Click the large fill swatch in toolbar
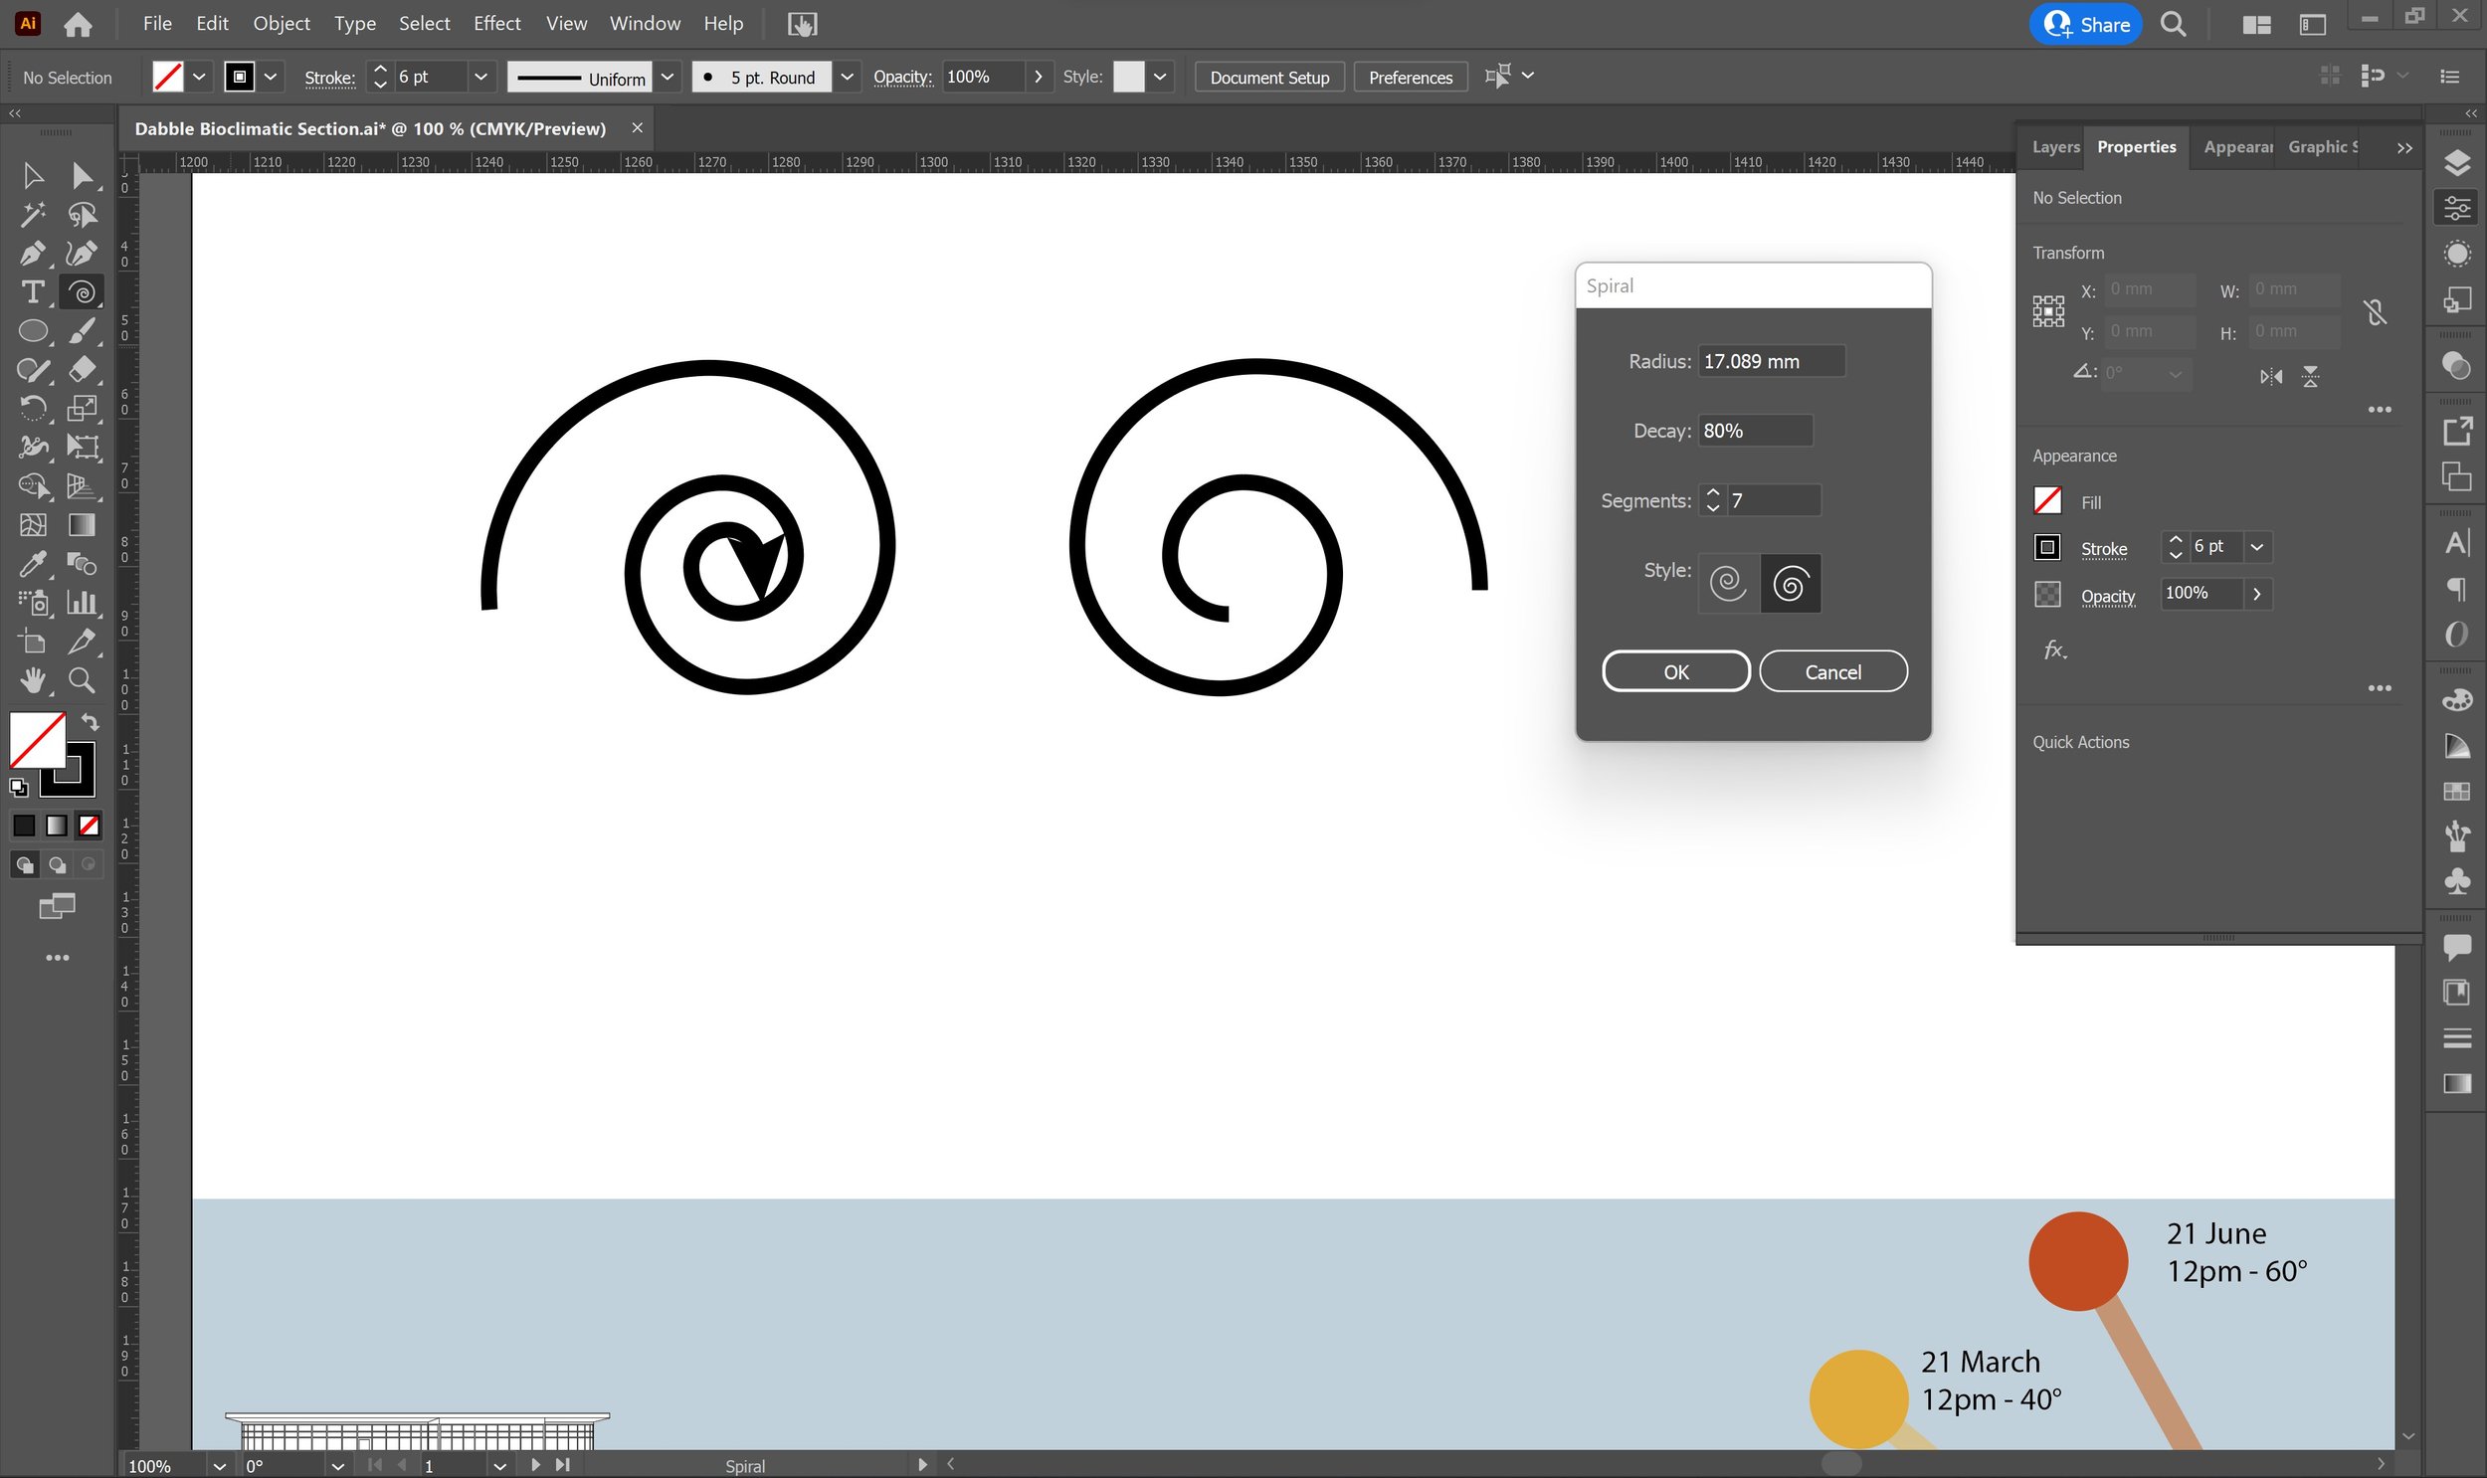The height and width of the screenshot is (1478, 2487). 37,739
